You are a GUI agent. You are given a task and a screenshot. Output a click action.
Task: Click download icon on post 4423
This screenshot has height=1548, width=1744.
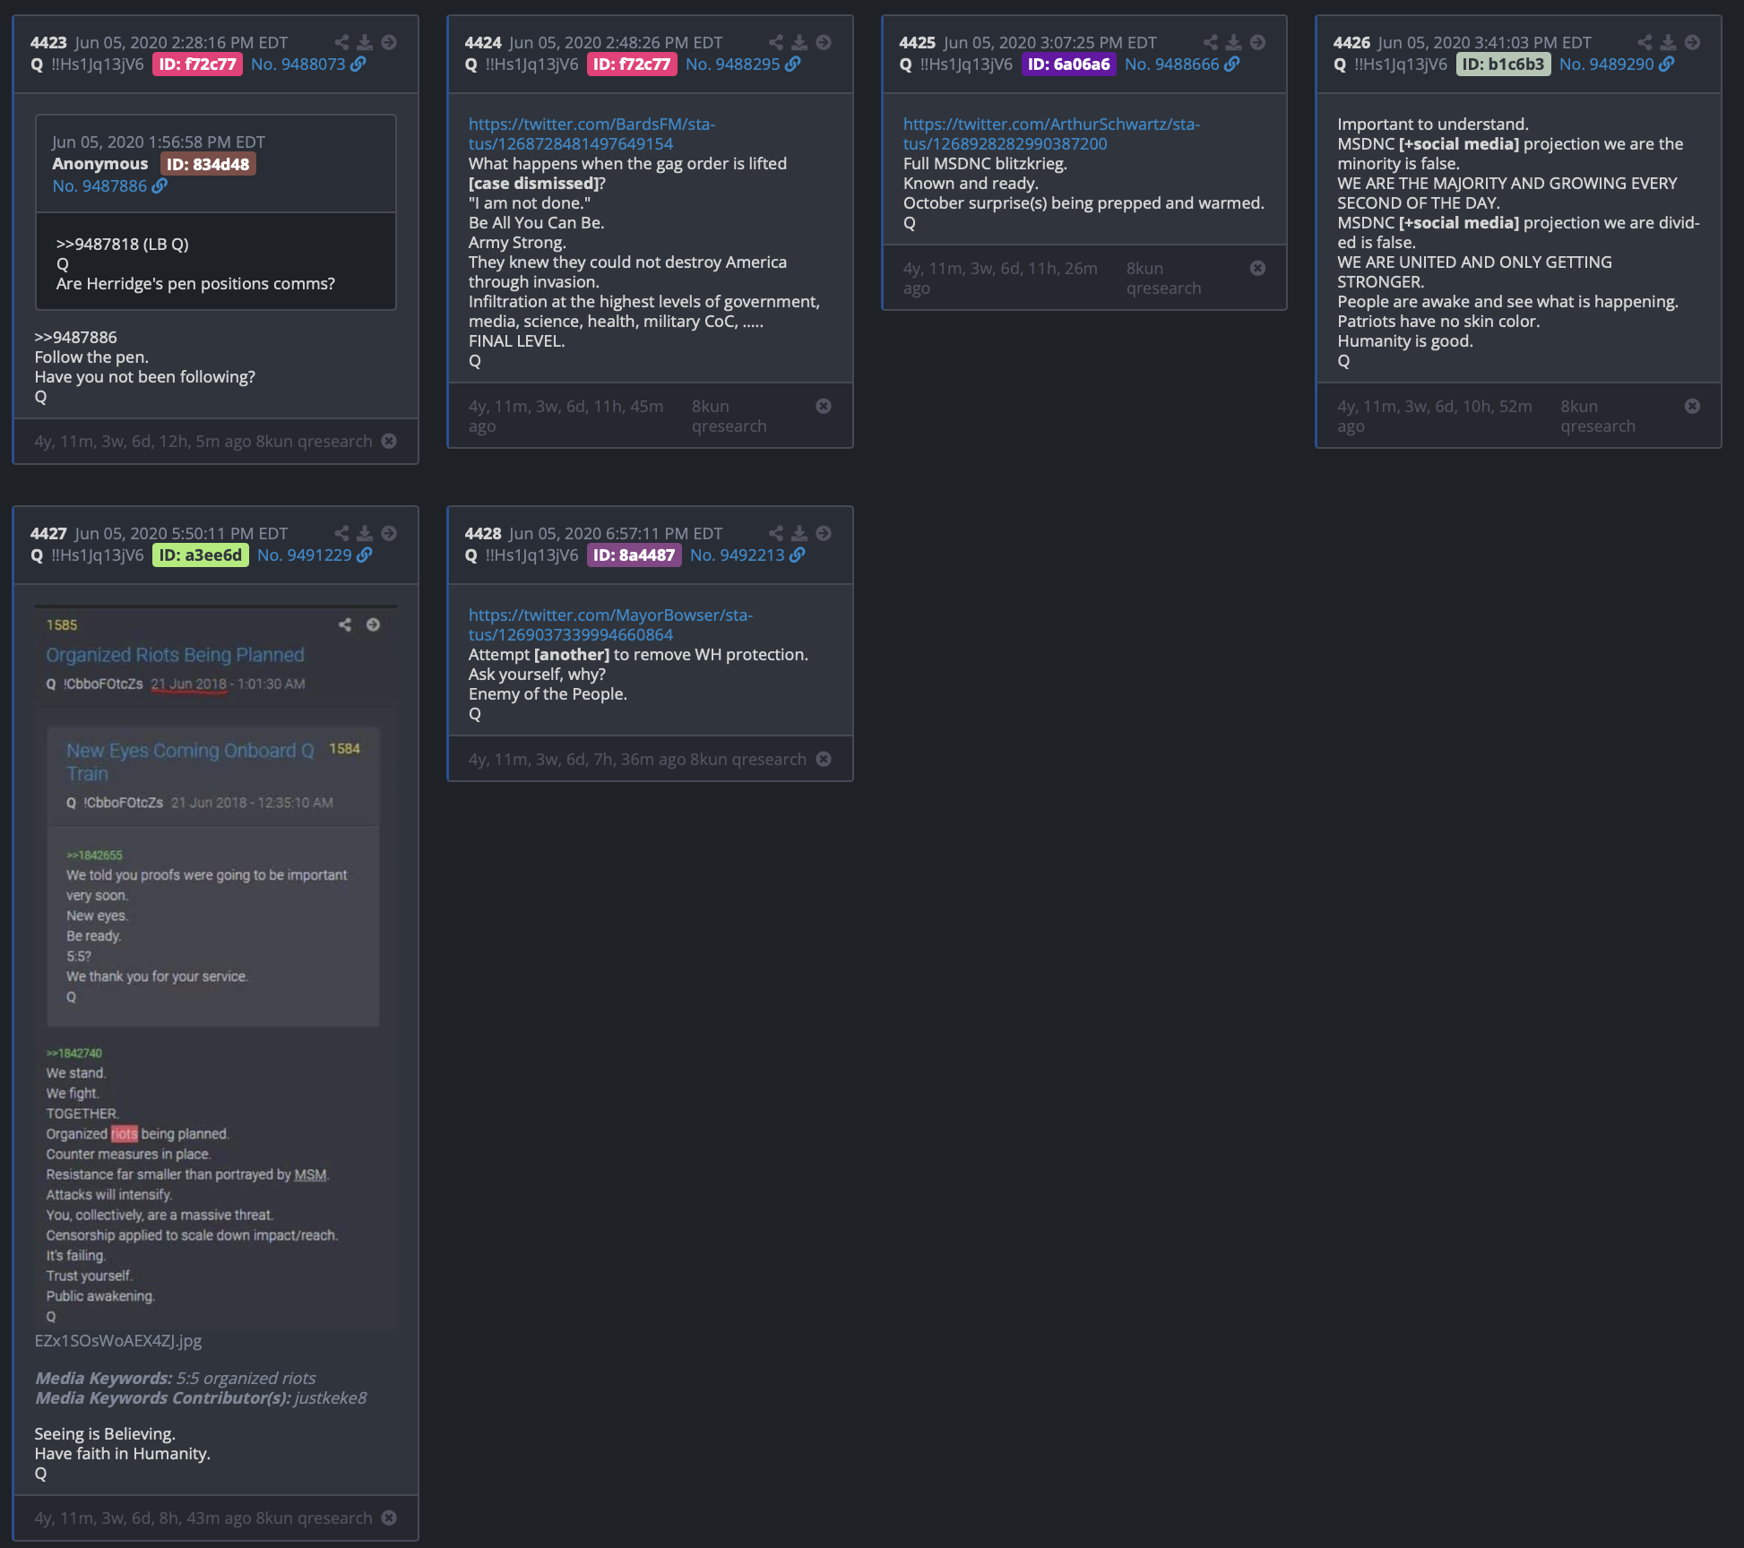click(x=365, y=42)
